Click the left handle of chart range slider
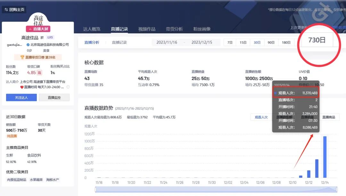 (x=95, y=189)
